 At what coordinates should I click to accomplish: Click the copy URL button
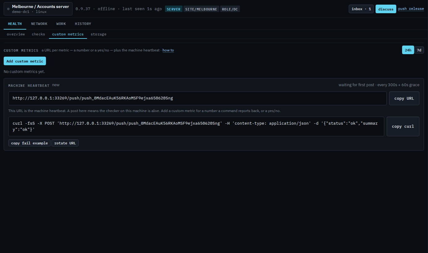[x=404, y=98]
